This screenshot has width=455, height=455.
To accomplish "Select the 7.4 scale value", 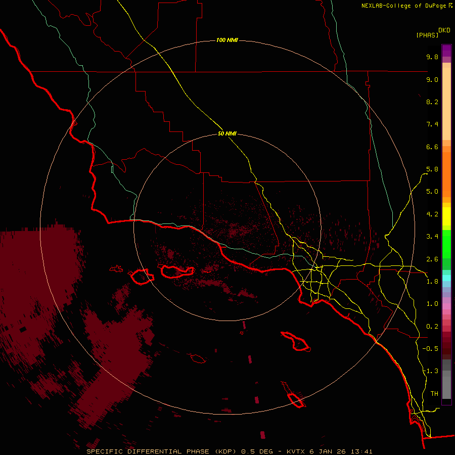I will (x=432, y=124).
